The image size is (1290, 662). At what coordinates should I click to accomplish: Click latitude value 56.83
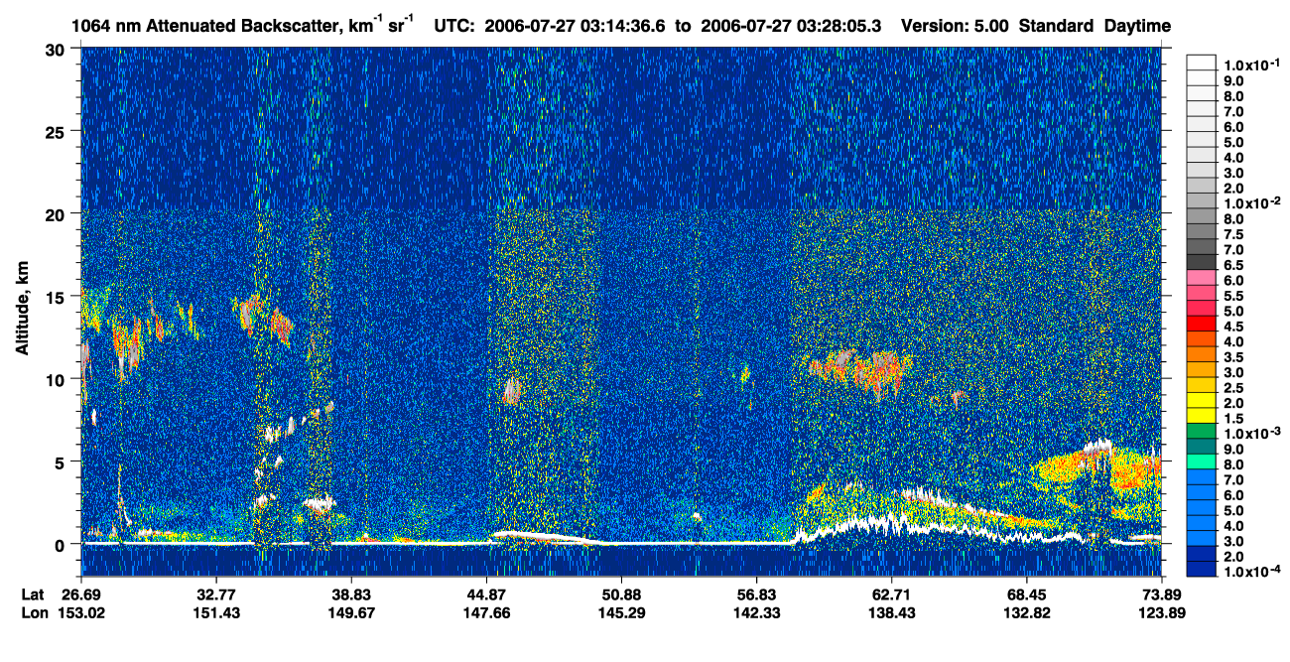coord(756,595)
